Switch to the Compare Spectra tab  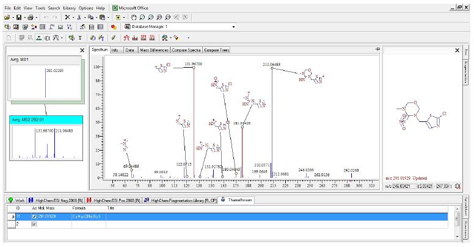(x=186, y=50)
